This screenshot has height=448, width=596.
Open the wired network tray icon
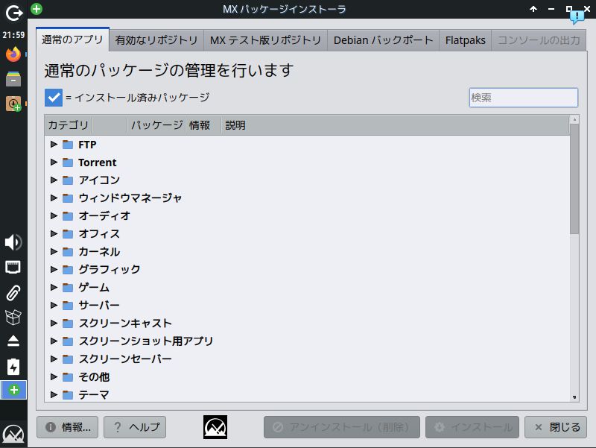13,267
